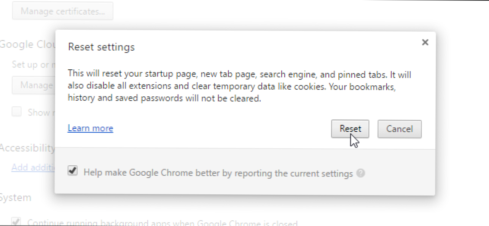Click the Help make Google Chrome better label
Viewport: 489px width, 226px height.
(218, 173)
